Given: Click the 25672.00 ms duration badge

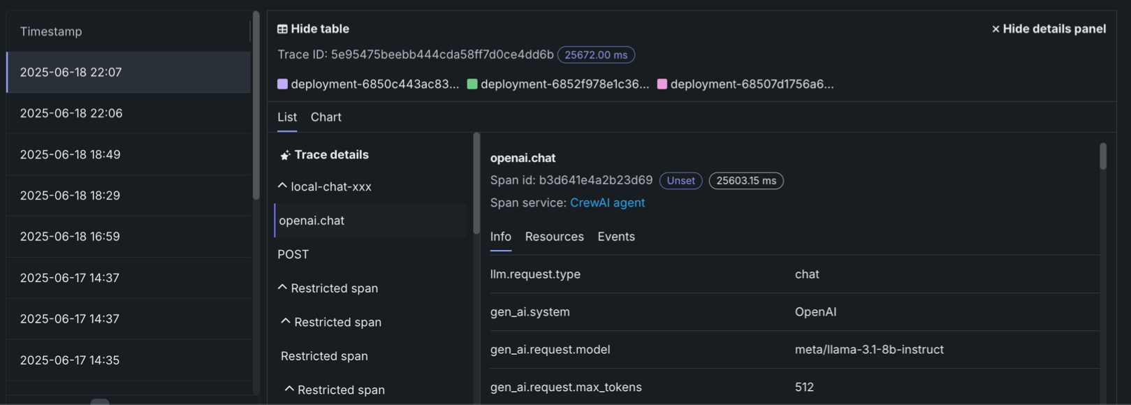Looking at the screenshot, I should (x=596, y=55).
